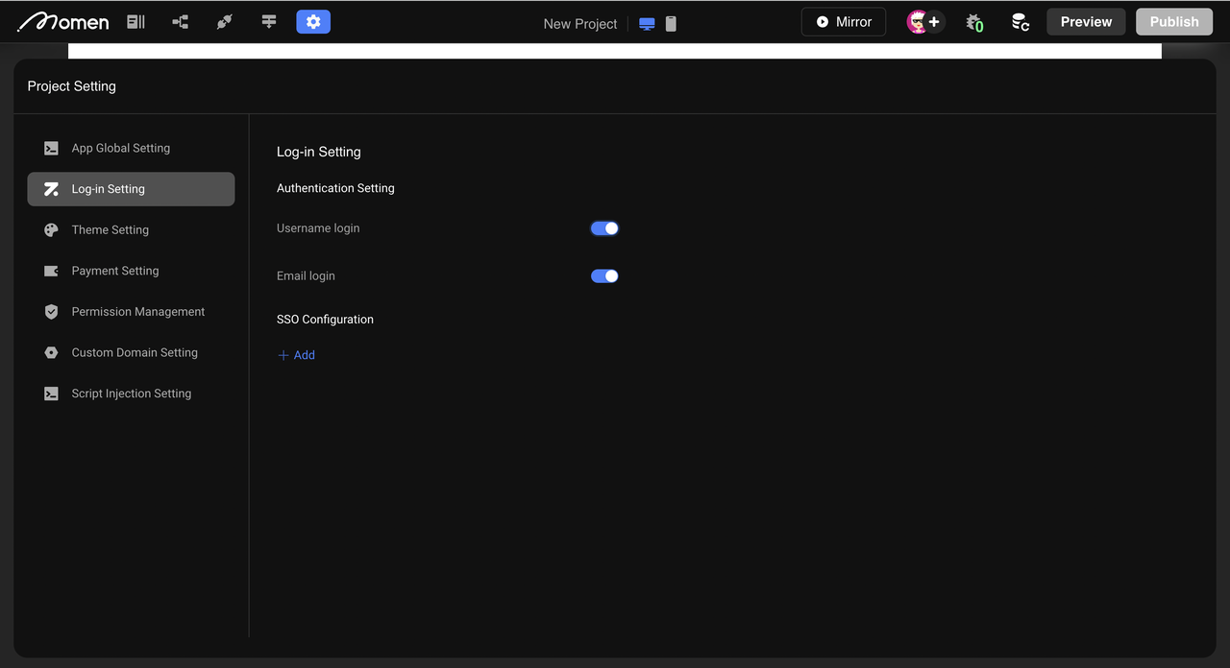Go to Script Injection Setting
The image size is (1230, 668).
click(x=131, y=394)
